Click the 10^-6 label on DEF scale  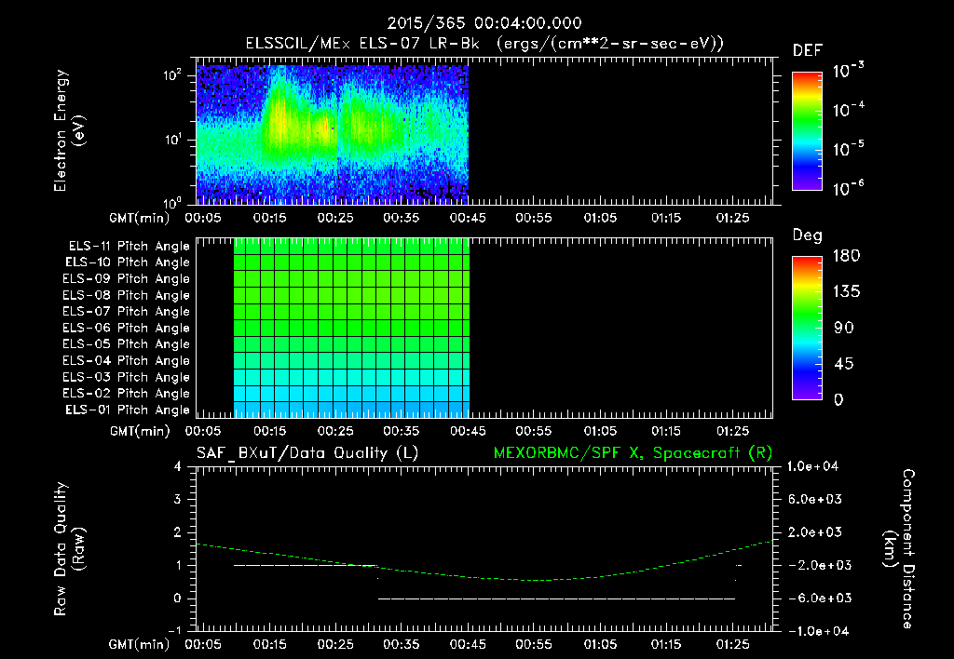848,187
